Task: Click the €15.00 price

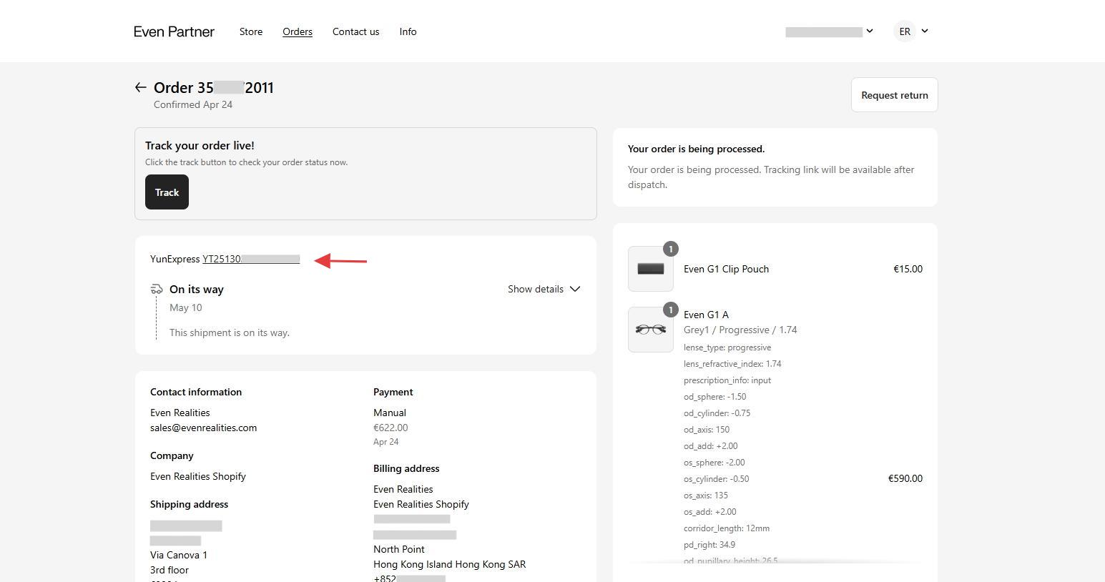Action: tap(908, 269)
